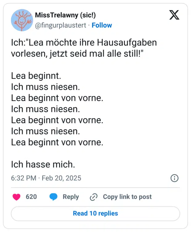The image size is (191, 232).
Task: Click the chain link copy icon
Action: [93, 197]
